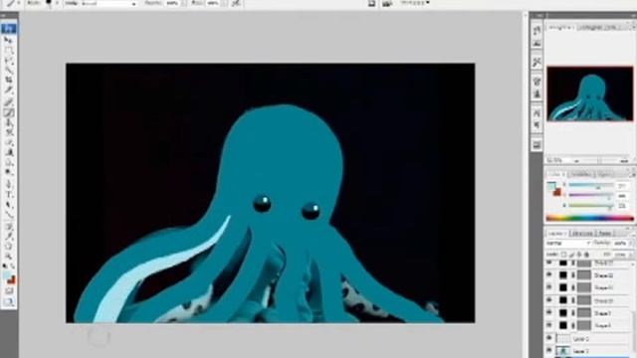This screenshot has height=358, width=637.
Task: Hide the Shape 10 layer
Action: point(549,300)
